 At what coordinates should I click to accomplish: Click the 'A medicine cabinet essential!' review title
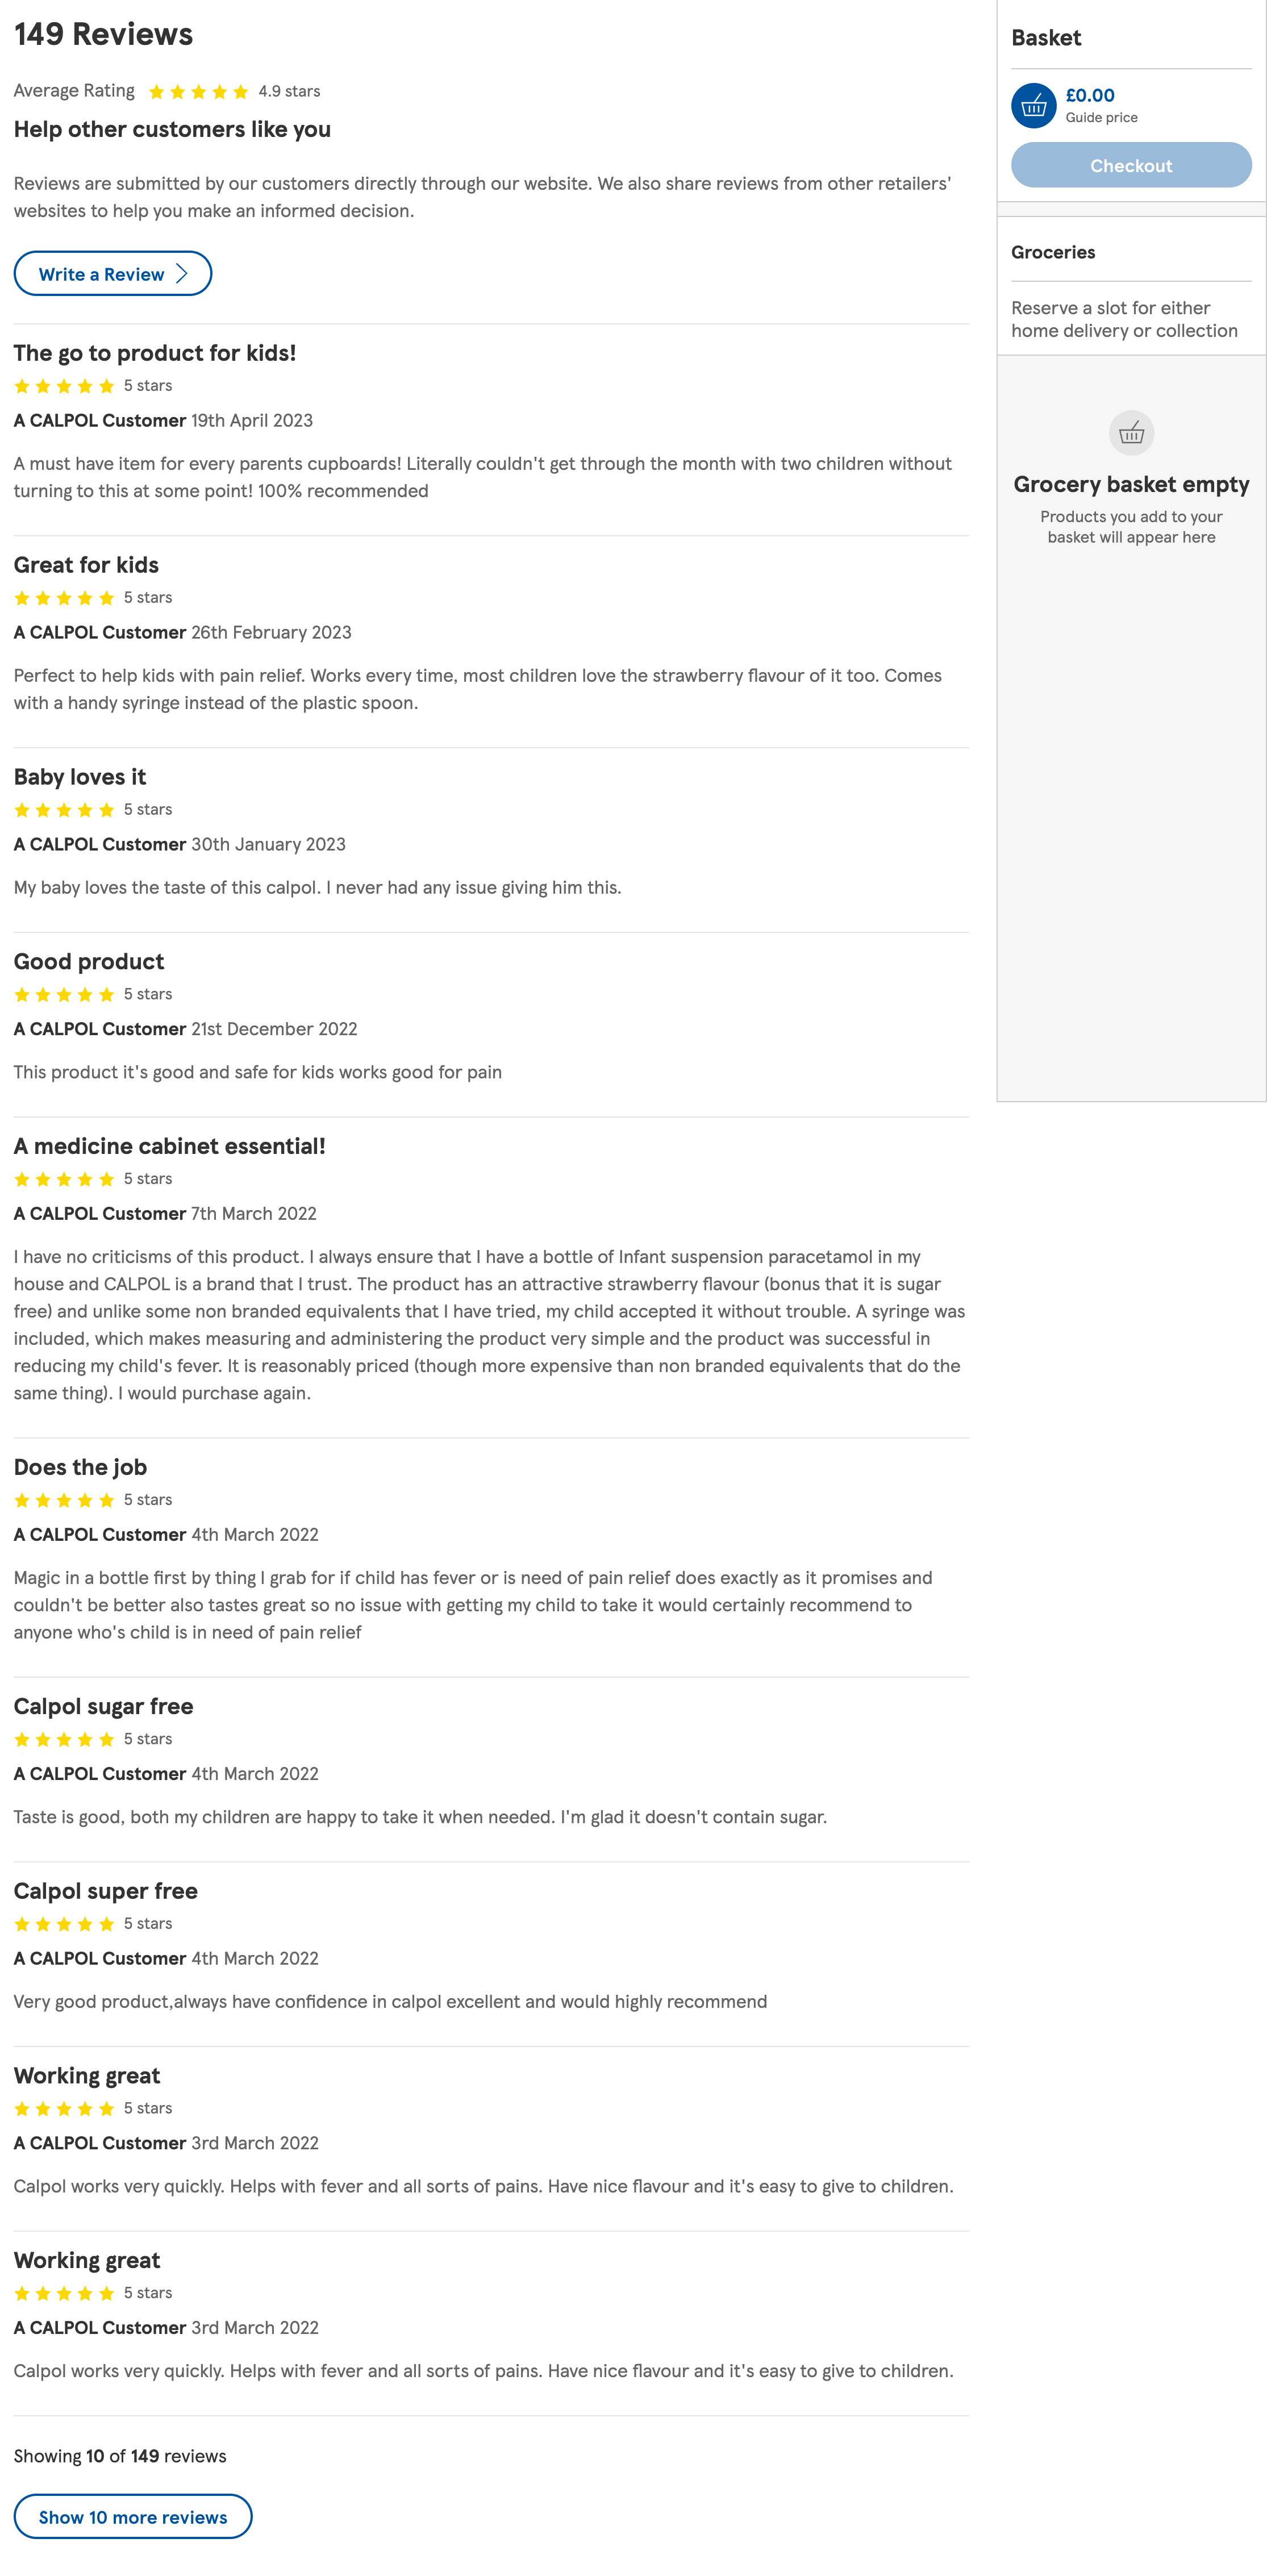(169, 1146)
